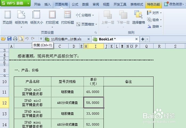Viewport: 186px width, 128px height.
Task: Switch to the 数据 ribbon tab
Action: pos(85,4)
